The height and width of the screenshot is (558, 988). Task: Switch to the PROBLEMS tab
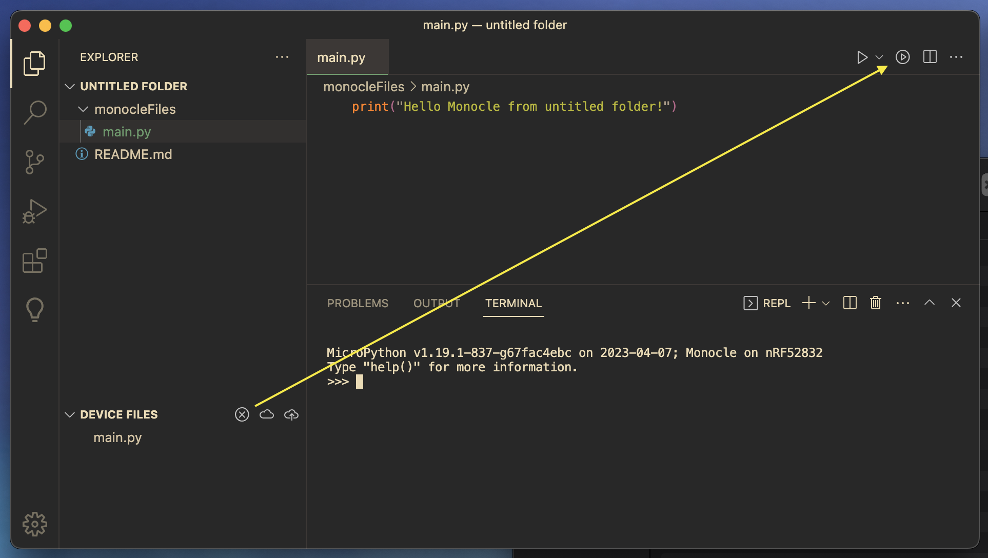pos(358,303)
